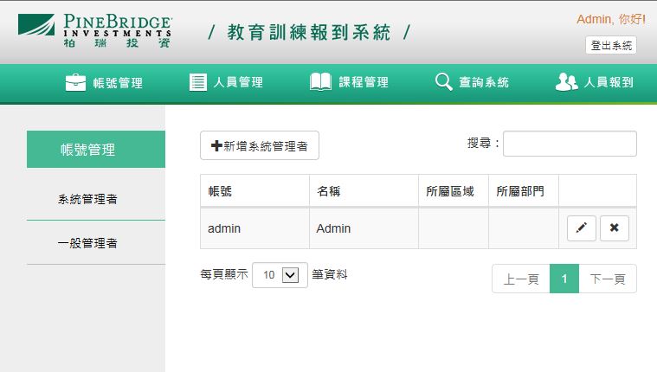This screenshot has height=372, width=657.
Task: Click the open book icon for 課程管理
Action: (x=320, y=81)
